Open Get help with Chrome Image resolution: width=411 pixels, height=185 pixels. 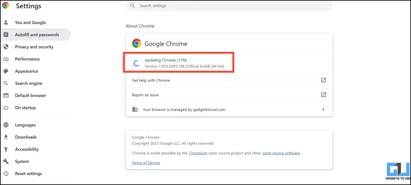[229, 80]
